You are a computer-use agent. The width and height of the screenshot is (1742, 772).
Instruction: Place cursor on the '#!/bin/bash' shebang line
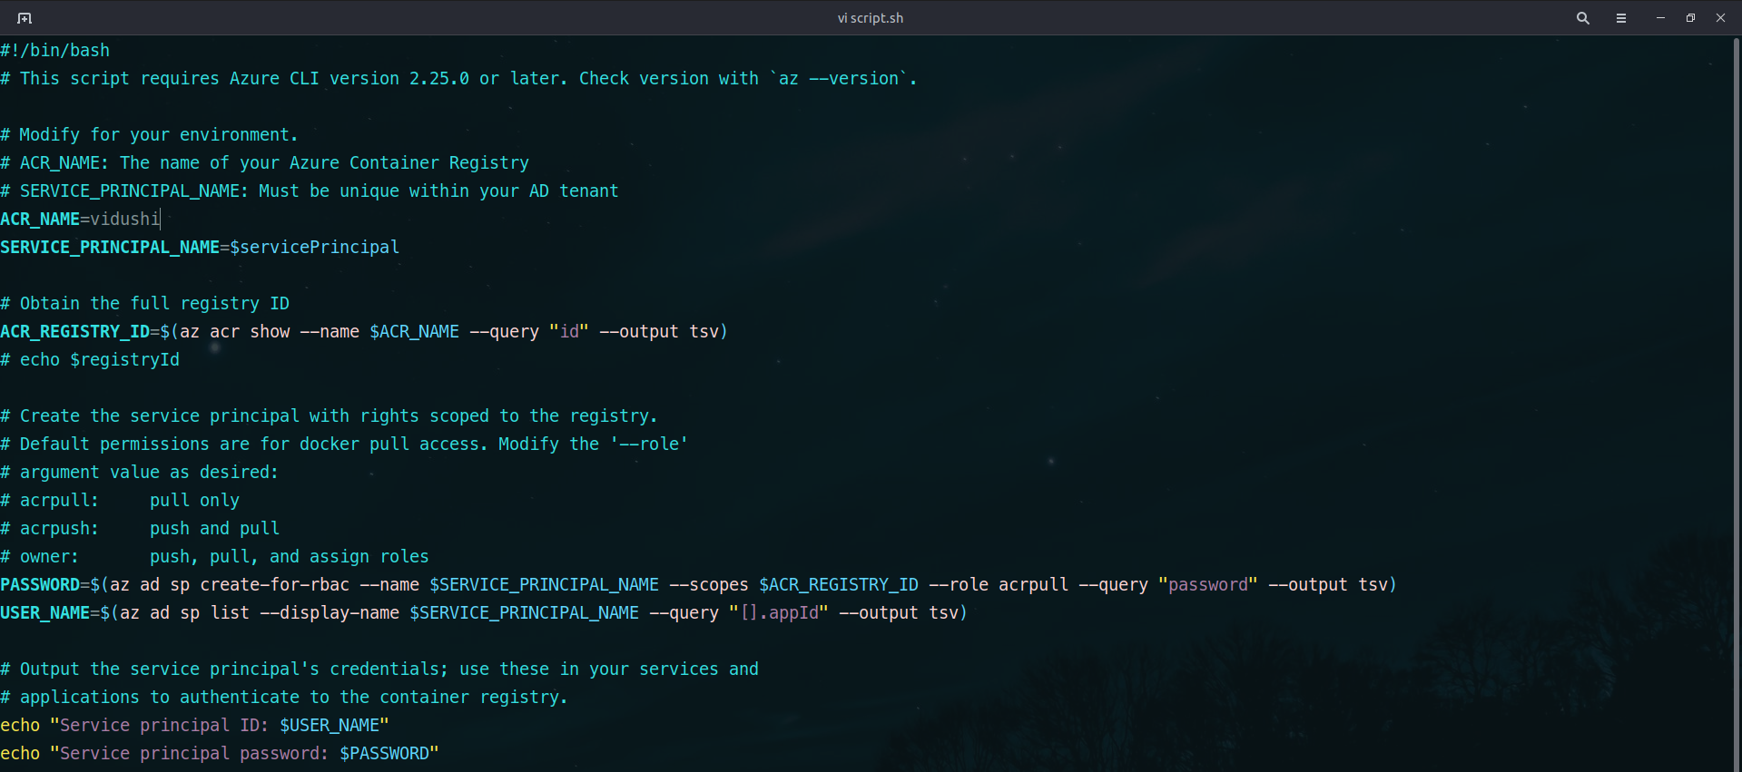(x=55, y=51)
